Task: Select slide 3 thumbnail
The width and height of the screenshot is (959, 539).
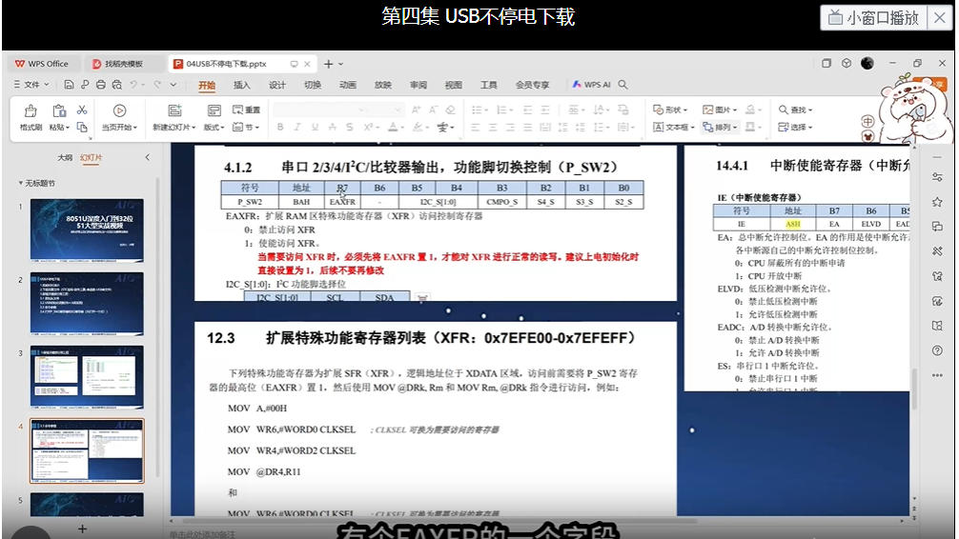Action: 87,377
